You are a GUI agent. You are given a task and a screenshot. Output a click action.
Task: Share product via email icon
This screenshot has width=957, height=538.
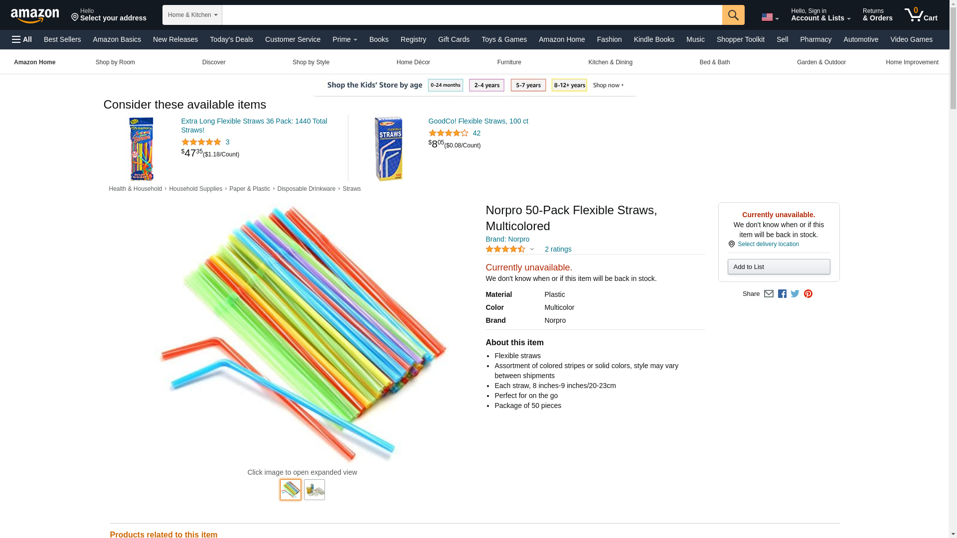[x=769, y=294]
